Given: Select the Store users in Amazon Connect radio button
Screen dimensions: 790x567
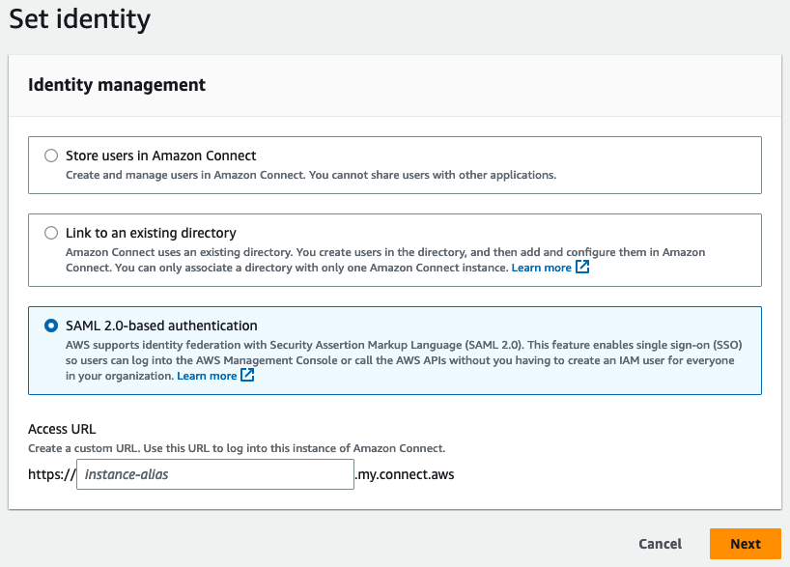Looking at the screenshot, I should [51, 156].
